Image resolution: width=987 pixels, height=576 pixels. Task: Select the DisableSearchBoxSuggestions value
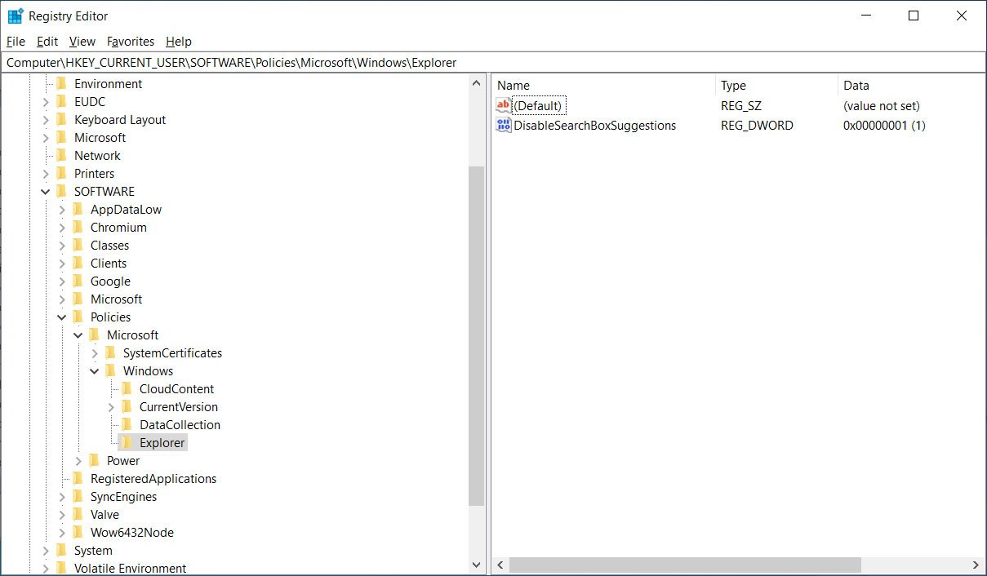596,125
